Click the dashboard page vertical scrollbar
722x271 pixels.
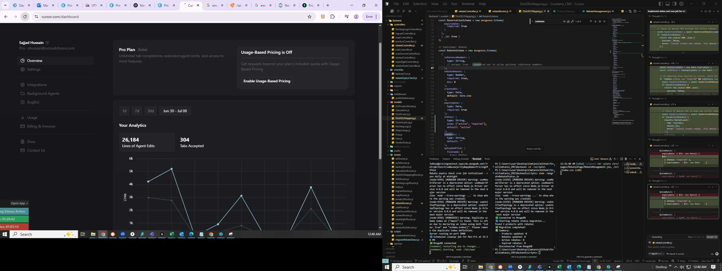[380, 101]
